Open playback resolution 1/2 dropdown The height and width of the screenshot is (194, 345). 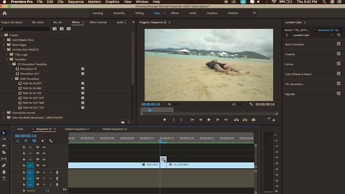click(238, 104)
